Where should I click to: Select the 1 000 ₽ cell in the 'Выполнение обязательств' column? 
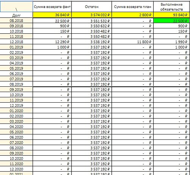click(171, 47)
